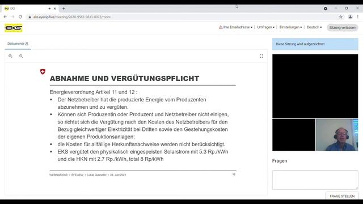The width and height of the screenshot is (363, 204).
Task: Click the browser address bar URL
Action: (72, 17)
